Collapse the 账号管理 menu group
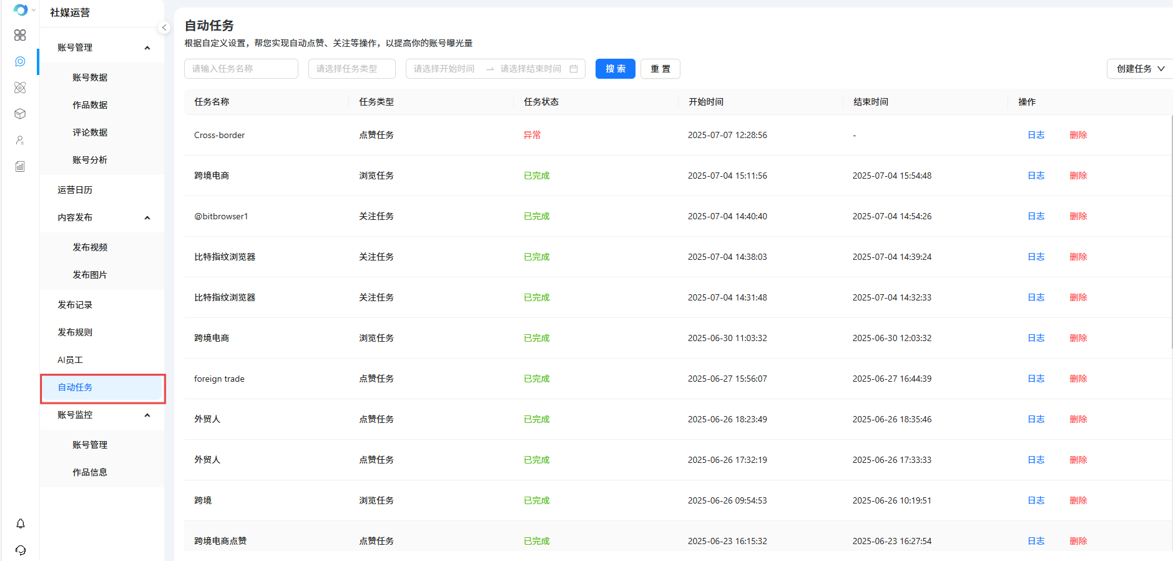1173x561 pixels. pos(147,47)
